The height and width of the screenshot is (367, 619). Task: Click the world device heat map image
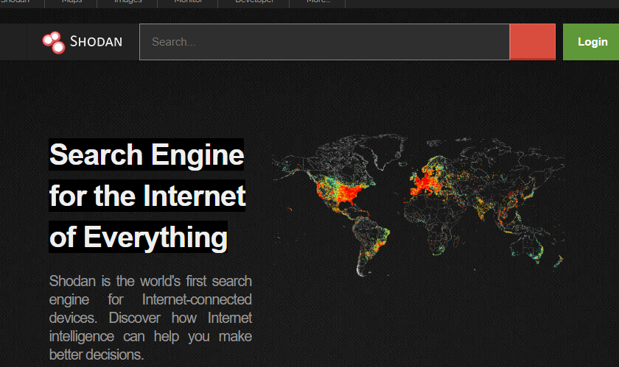(x=419, y=205)
